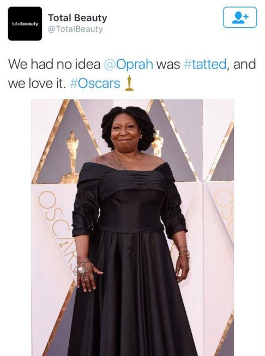This screenshot has width=265, height=356.
Task: Follow Total Beauty with the add-user button
Action: [x=240, y=17]
